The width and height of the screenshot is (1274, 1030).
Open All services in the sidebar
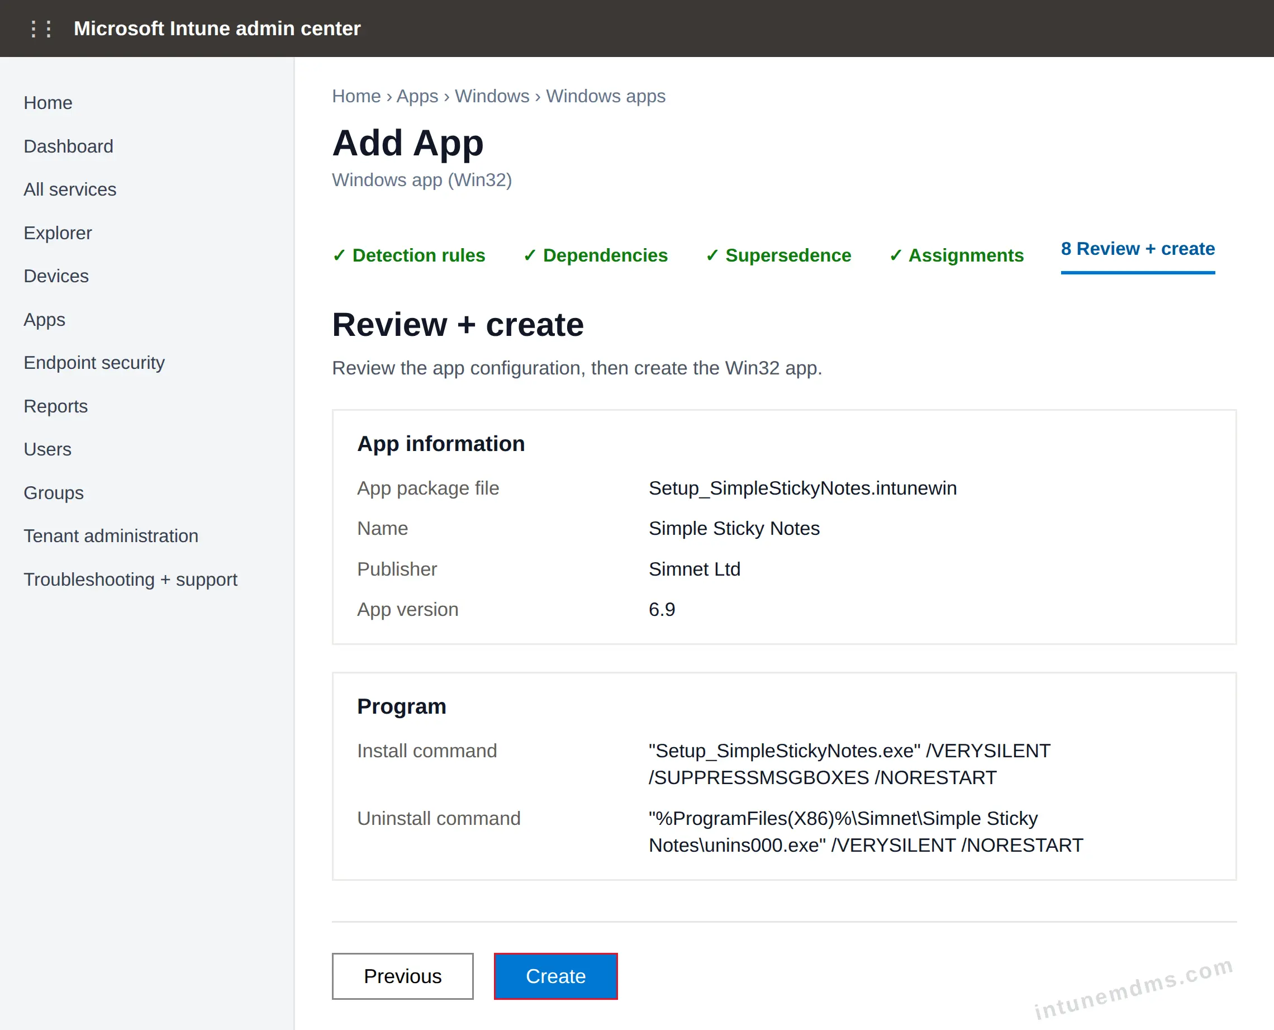coord(70,190)
